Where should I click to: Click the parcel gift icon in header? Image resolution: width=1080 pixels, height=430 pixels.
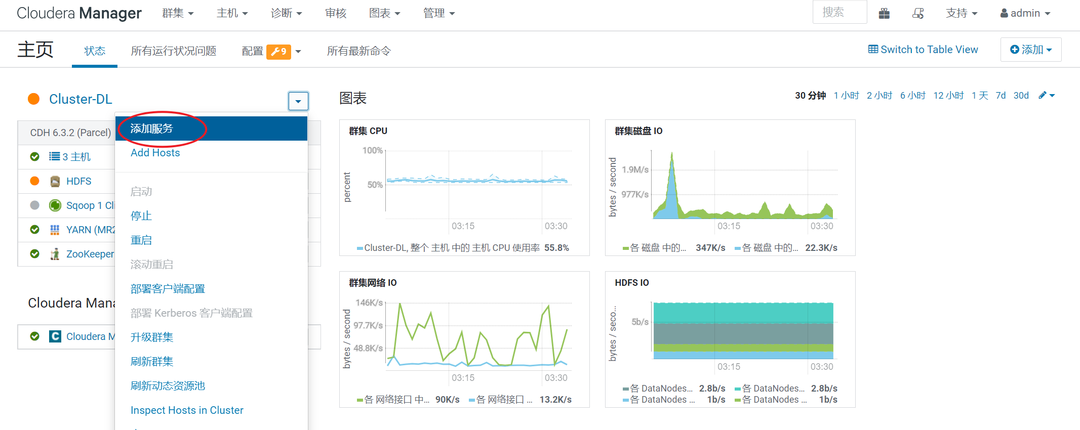pyautogui.click(x=884, y=13)
